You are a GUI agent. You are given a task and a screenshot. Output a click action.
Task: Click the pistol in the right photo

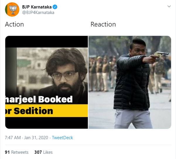[162, 54]
